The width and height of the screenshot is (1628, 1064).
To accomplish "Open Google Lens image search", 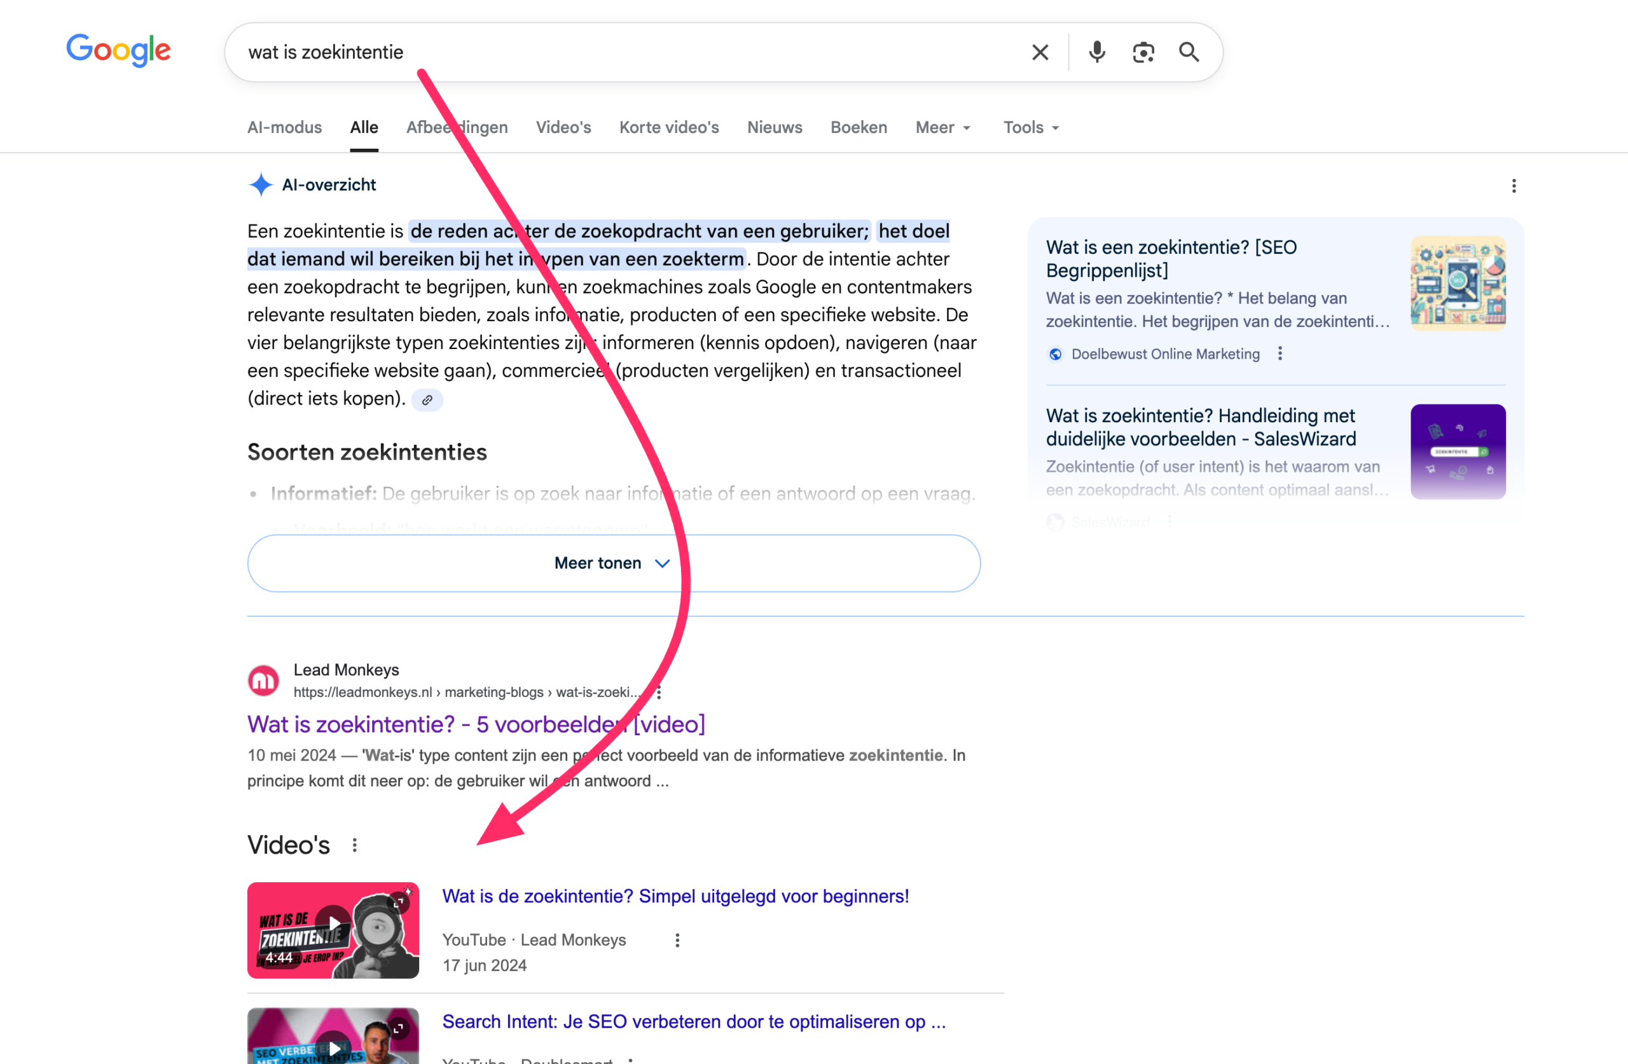I will [x=1142, y=52].
